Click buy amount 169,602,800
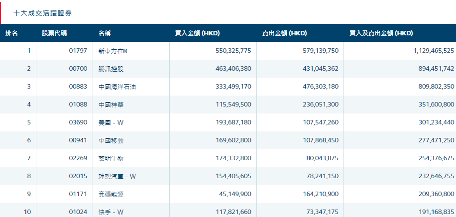The width and height of the screenshot is (456, 217). click(233, 140)
